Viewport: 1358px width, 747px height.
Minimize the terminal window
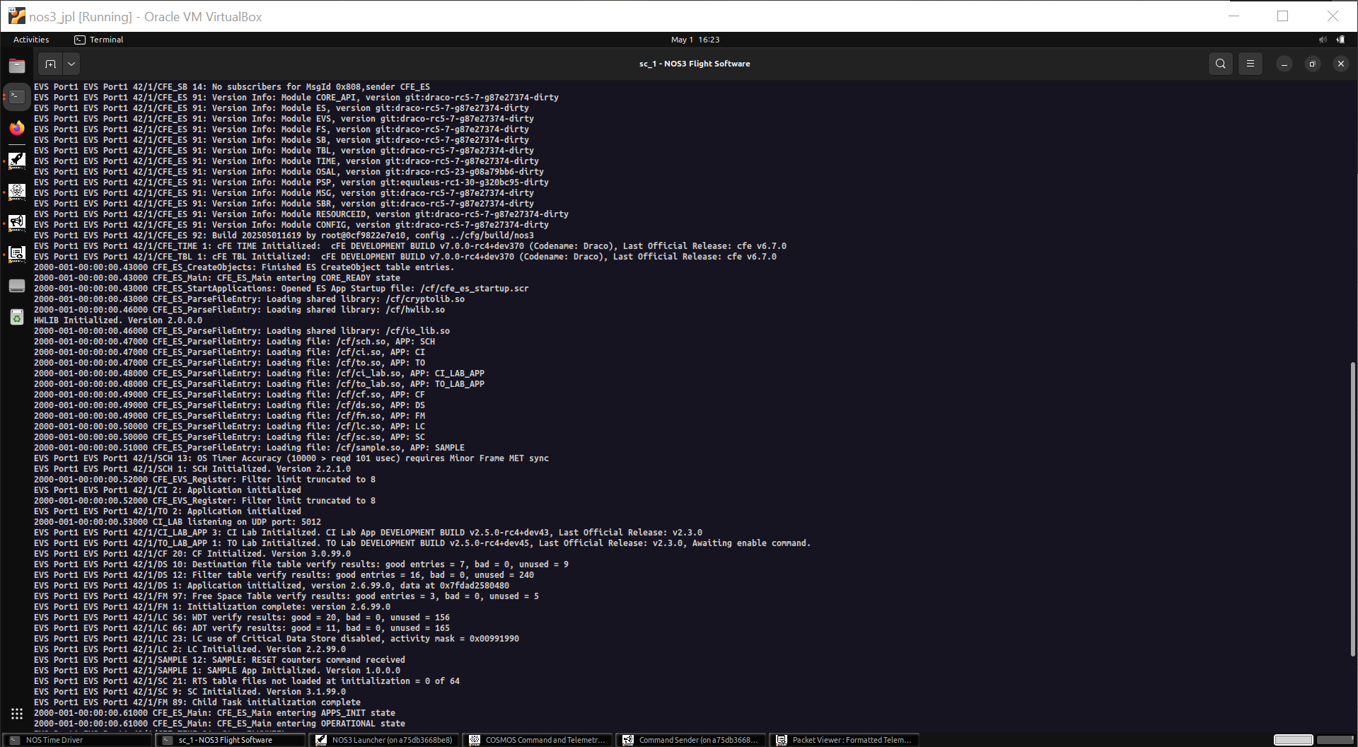[x=1284, y=64]
